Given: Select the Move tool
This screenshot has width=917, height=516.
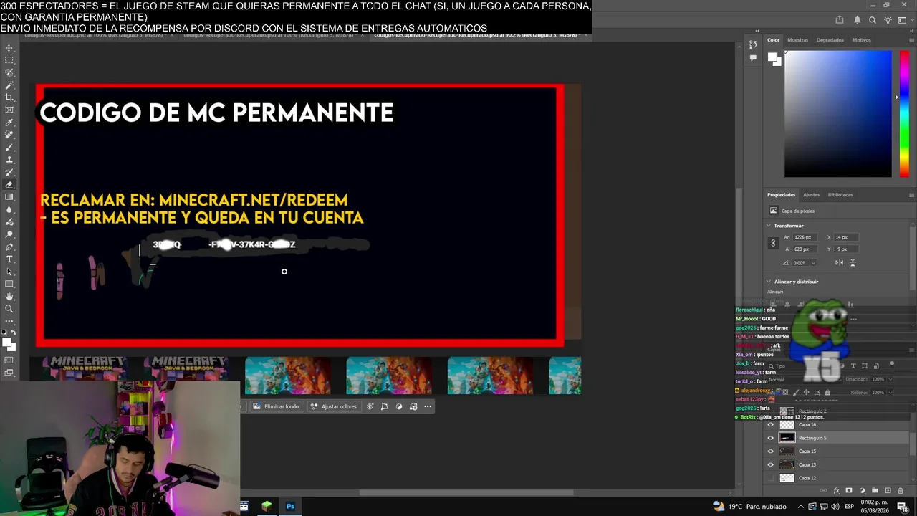Looking at the screenshot, I should (x=9, y=48).
